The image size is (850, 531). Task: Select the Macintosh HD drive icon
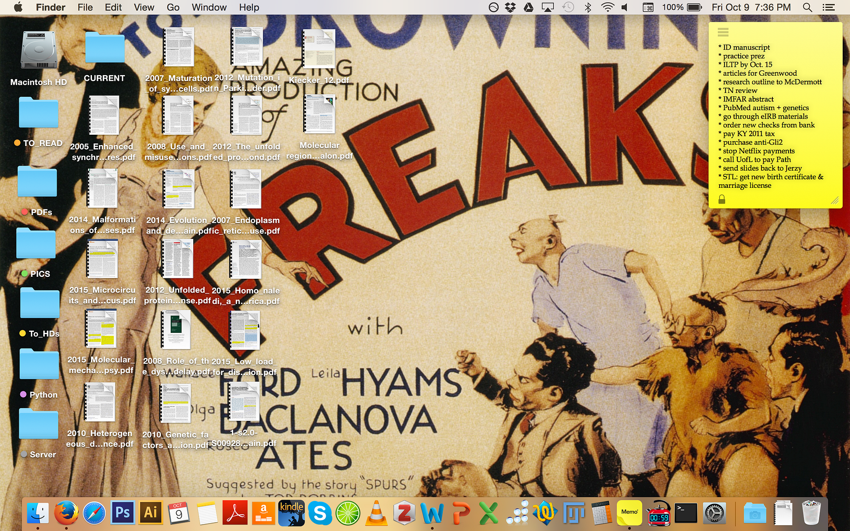point(39,51)
